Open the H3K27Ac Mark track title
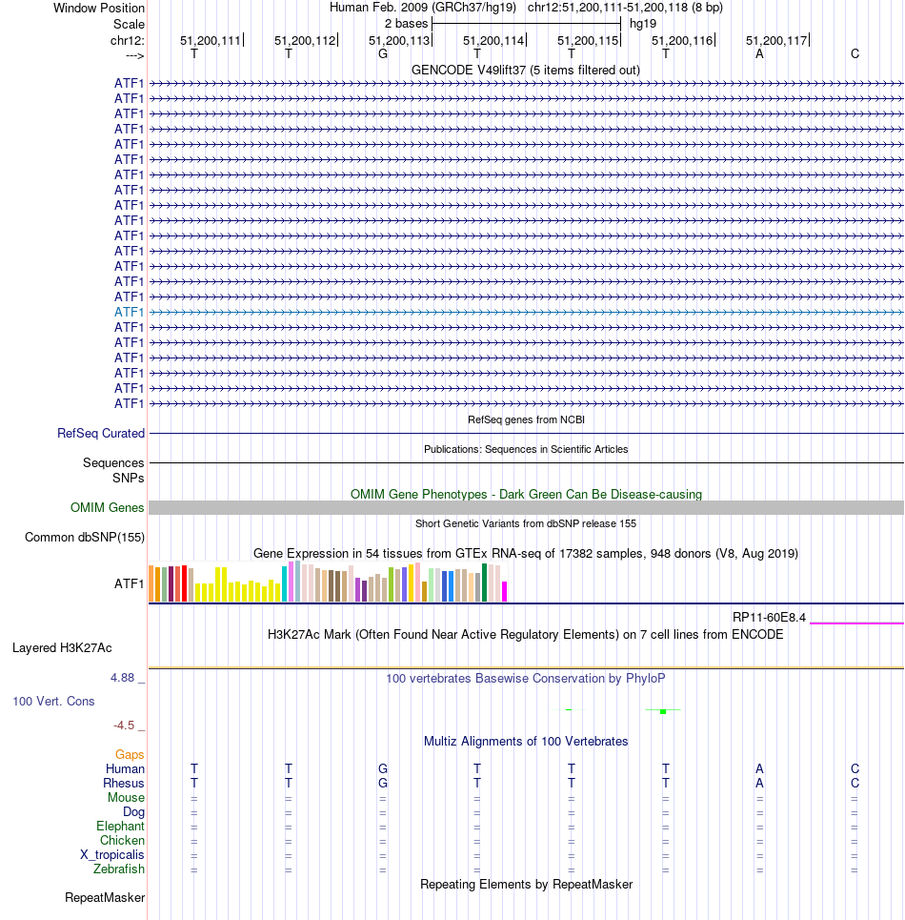905x920 pixels. tap(526, 634)
